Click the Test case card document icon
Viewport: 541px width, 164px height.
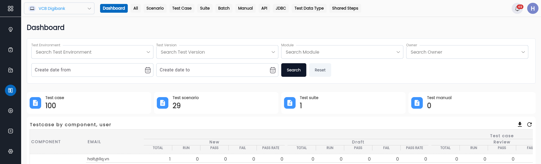coord(35,103)
